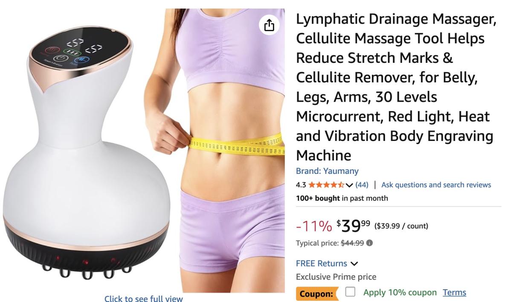Open Ask questions and search reviews
This screenshot has width=516, height=302.
436,185
